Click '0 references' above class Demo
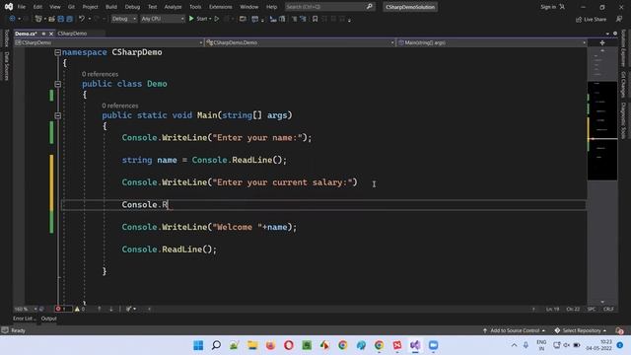This screenshot has height=355, width=631. [x=100, y=74]
